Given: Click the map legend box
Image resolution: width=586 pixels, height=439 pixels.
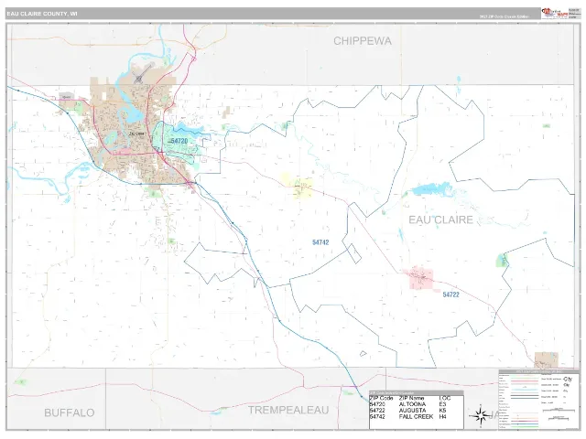Looking at the screenshot, I should point(538,400).
